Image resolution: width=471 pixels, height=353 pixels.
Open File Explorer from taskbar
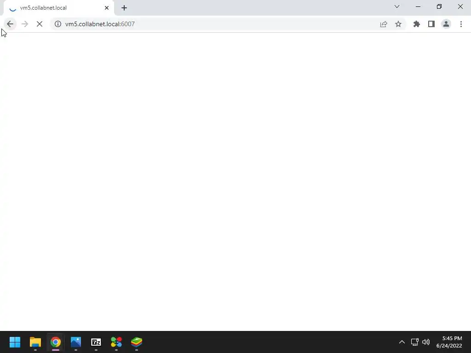pyautogui.click(x=35, y=342)
